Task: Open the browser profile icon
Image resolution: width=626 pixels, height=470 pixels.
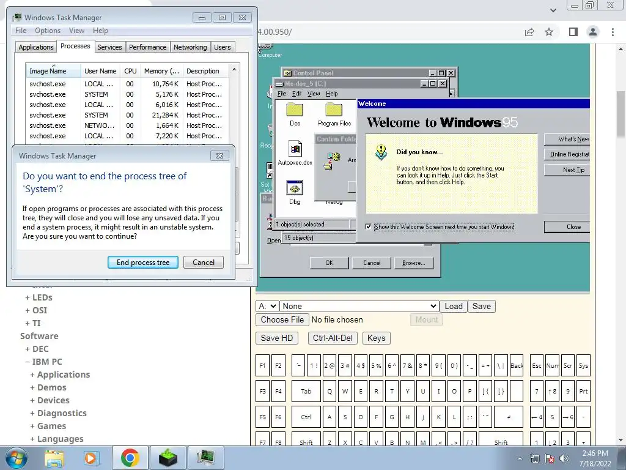Action: coord(593,32)
